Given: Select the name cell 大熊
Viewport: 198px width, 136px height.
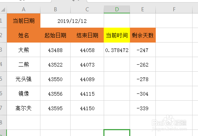Looking at the screenshot, I should tap(24, 50).
